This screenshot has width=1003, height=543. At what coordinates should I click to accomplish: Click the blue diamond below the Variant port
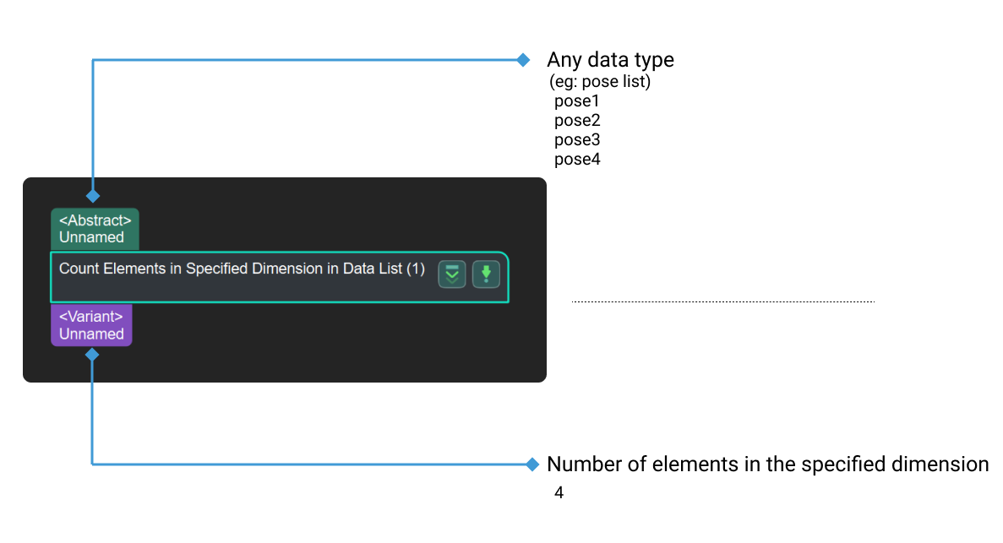pos(92,356)
